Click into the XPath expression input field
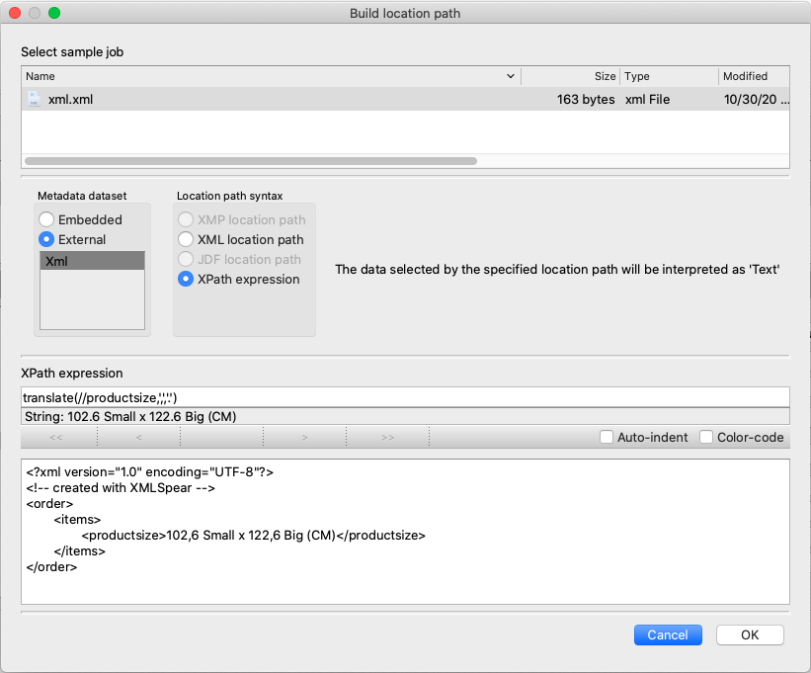 point(405,397)
